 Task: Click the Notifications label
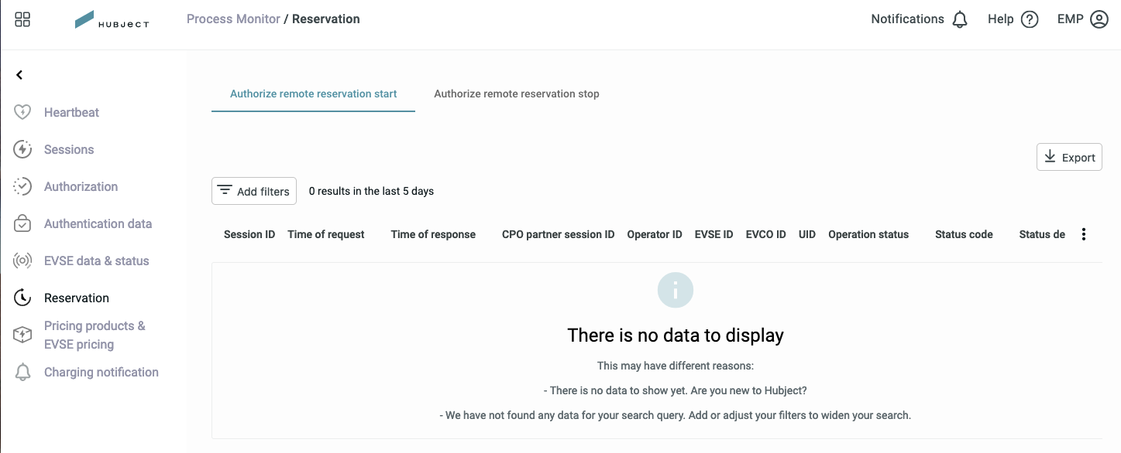907,19
